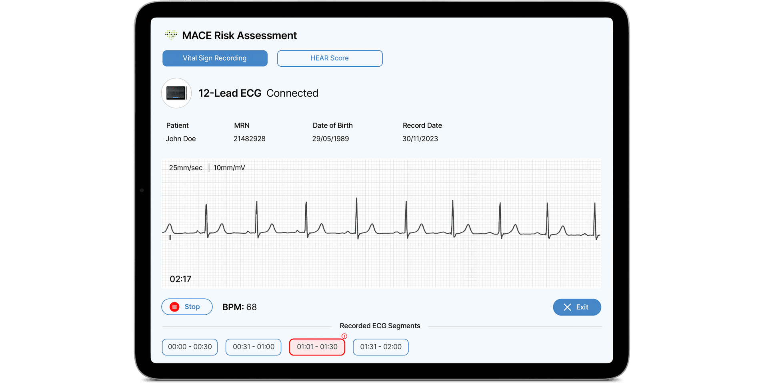This screenshot has height=383, width=768.
Task: Click the X icon in the Exit button
Action: point(567,307)
